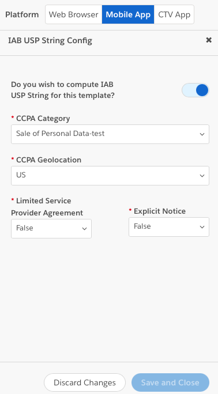Viewport: 218px width, 394px height.
Task: Disable the compute IAB USP String toggle
Action: (x=196, y=90)
